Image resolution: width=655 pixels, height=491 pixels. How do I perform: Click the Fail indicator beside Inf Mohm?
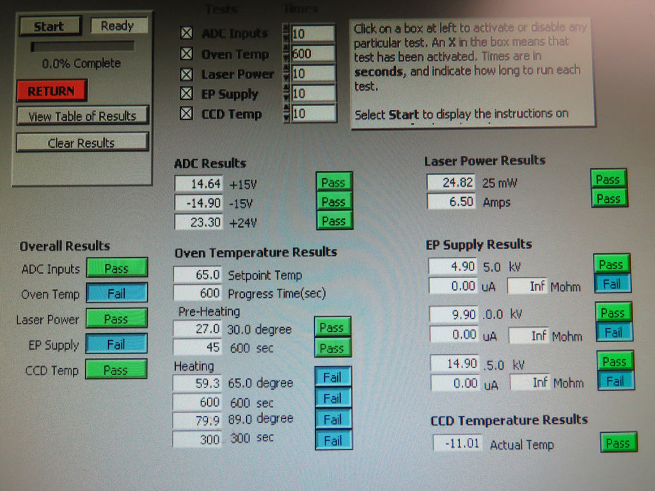(613, 284)
